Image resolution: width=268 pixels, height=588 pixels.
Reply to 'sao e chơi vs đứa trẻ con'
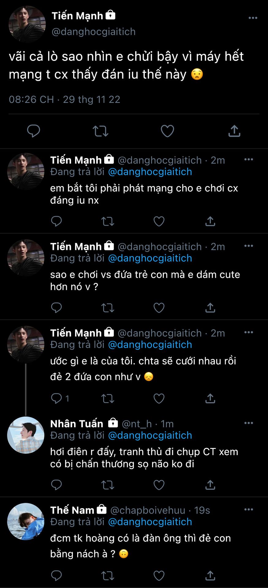coord(56,307)
